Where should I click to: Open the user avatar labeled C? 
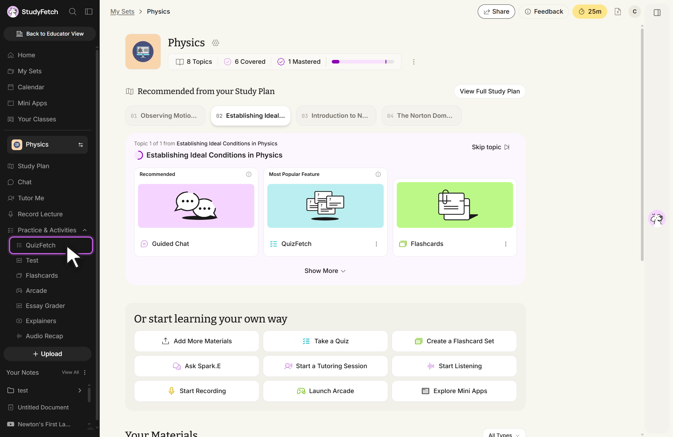[x=635, y=12]
